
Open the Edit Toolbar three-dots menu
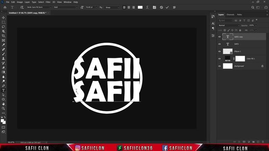point(3,113)
